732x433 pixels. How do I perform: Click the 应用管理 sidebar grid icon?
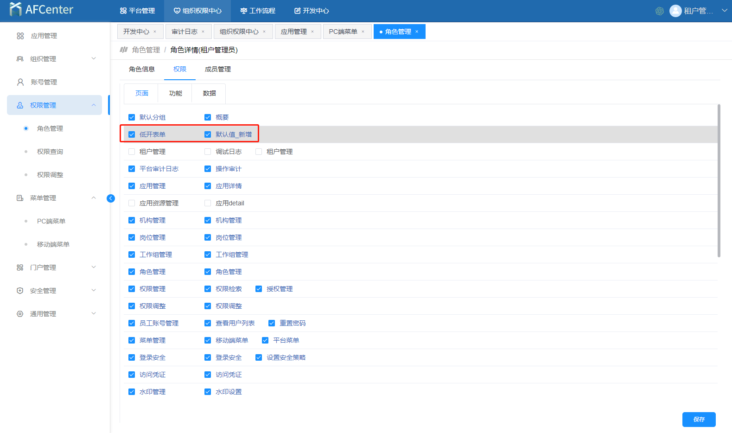click(20, 36)
